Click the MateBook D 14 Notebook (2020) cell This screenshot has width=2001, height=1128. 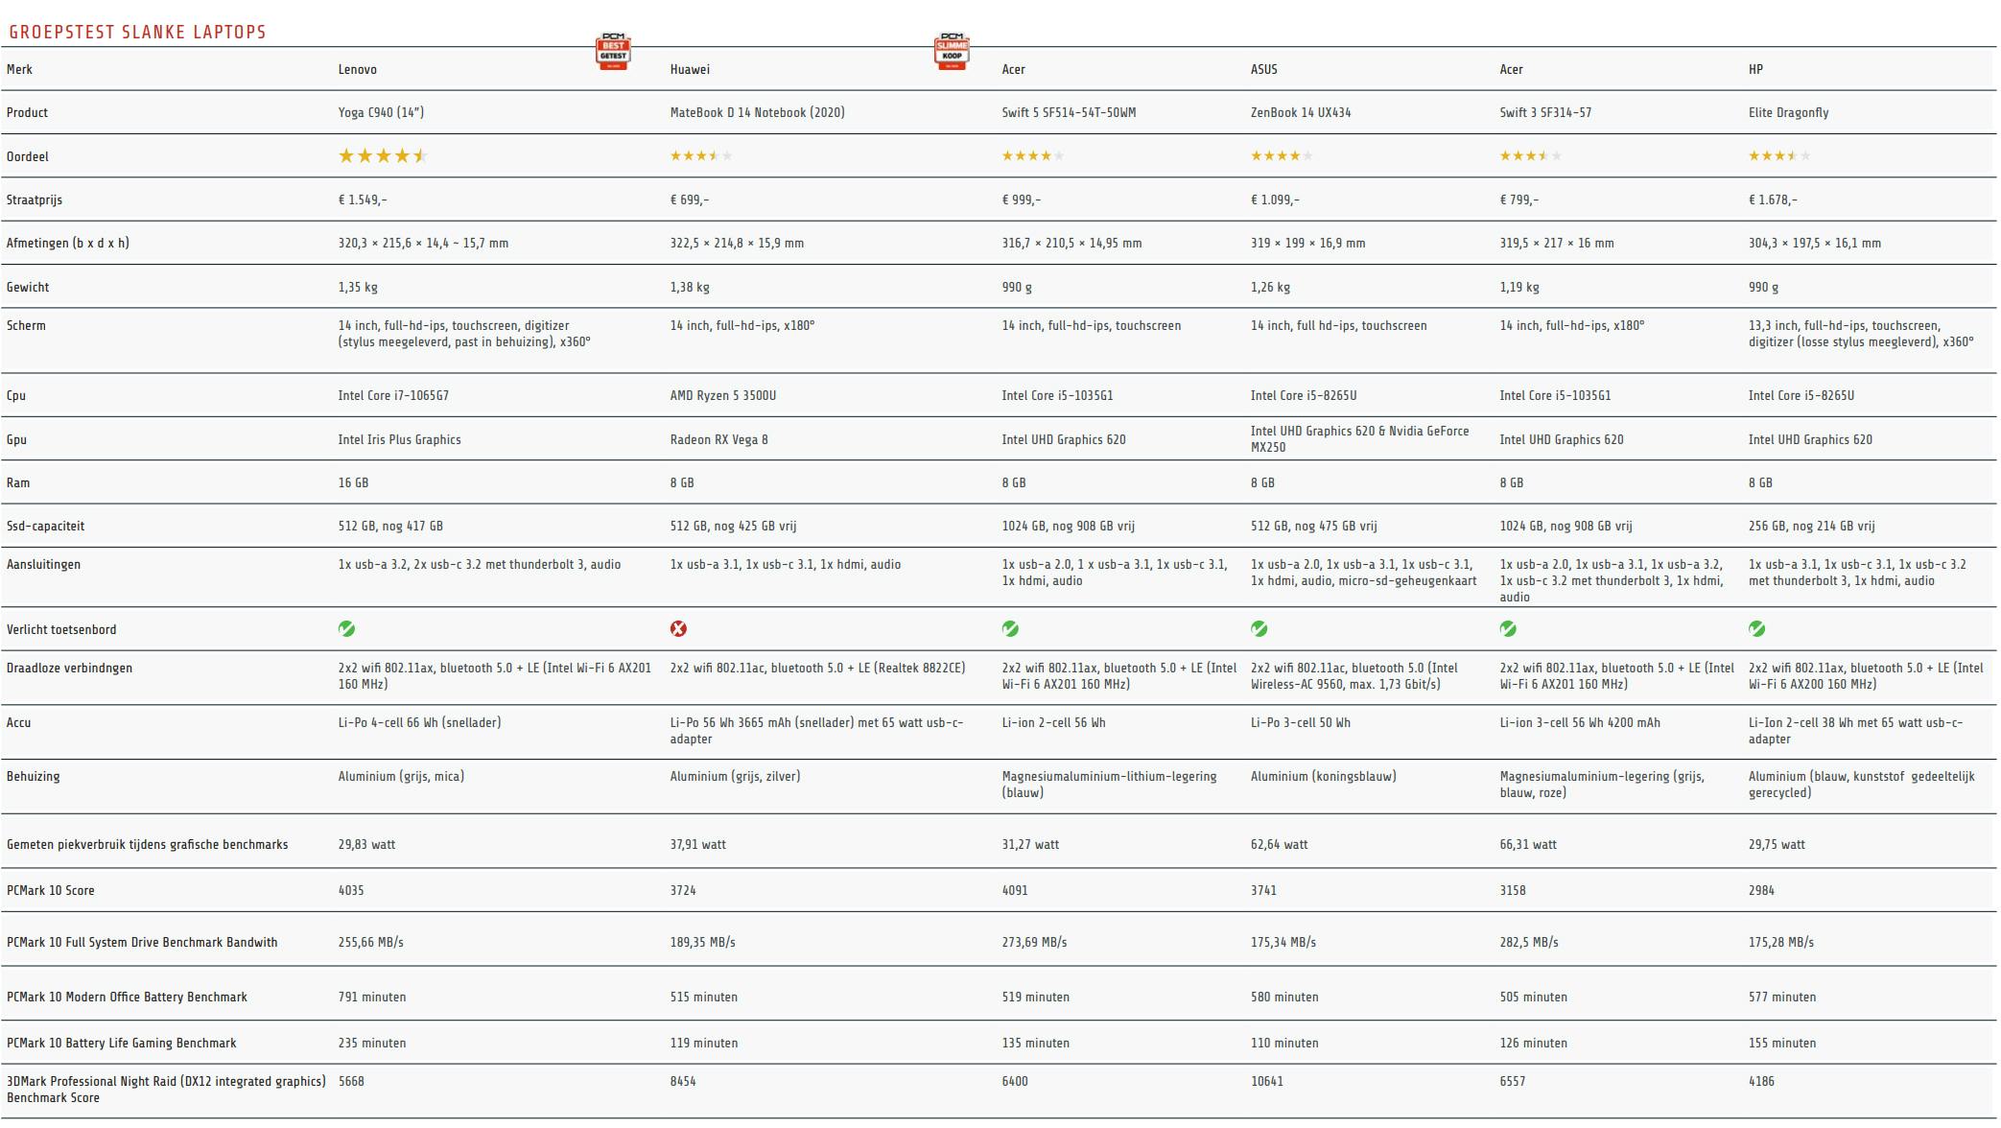757,113
